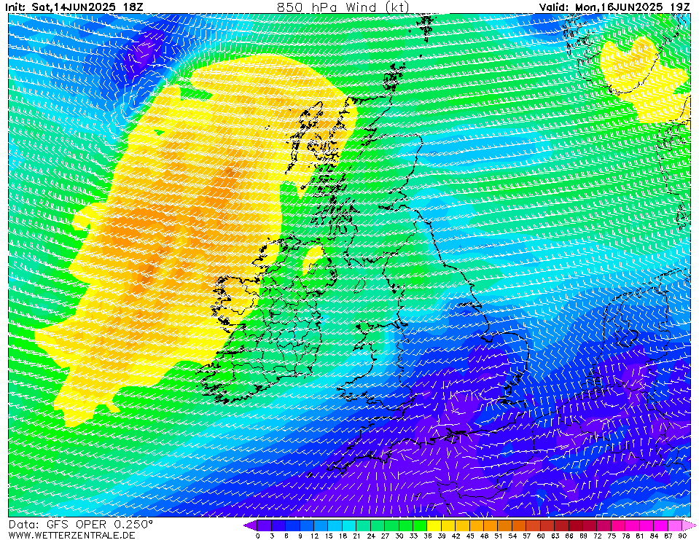Click the 45 label on the color scale

coord(470,536)
